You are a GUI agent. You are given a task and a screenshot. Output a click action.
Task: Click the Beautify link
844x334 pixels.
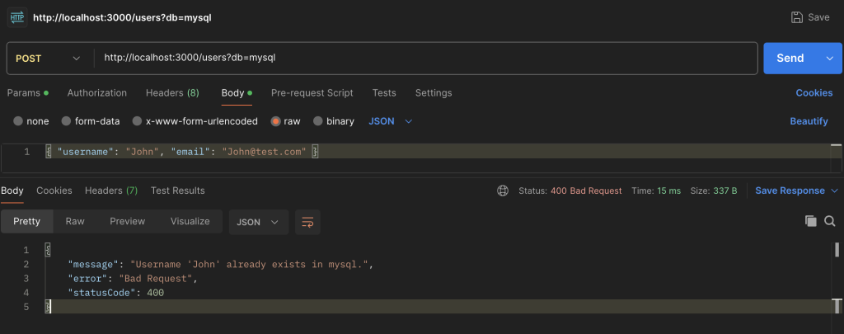point(809,121)
